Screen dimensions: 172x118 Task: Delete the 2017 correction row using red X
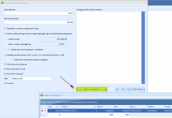[x=42, y=111]
